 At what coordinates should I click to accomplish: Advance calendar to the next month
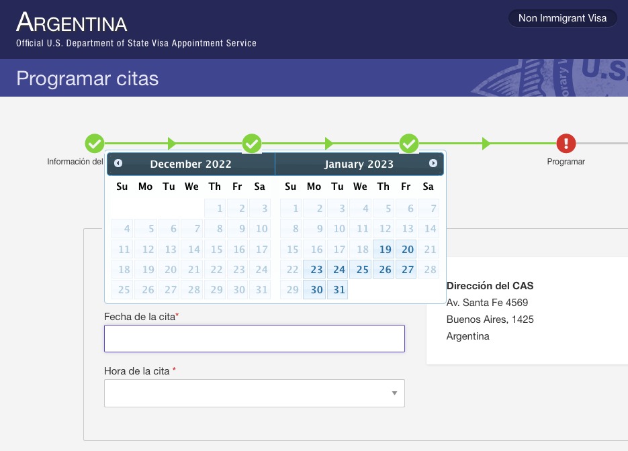pyautogui.click(x=433, y=163)
